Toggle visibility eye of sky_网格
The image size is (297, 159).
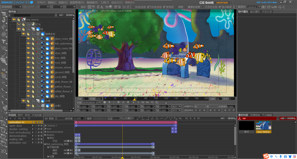(x=28, y=96)
